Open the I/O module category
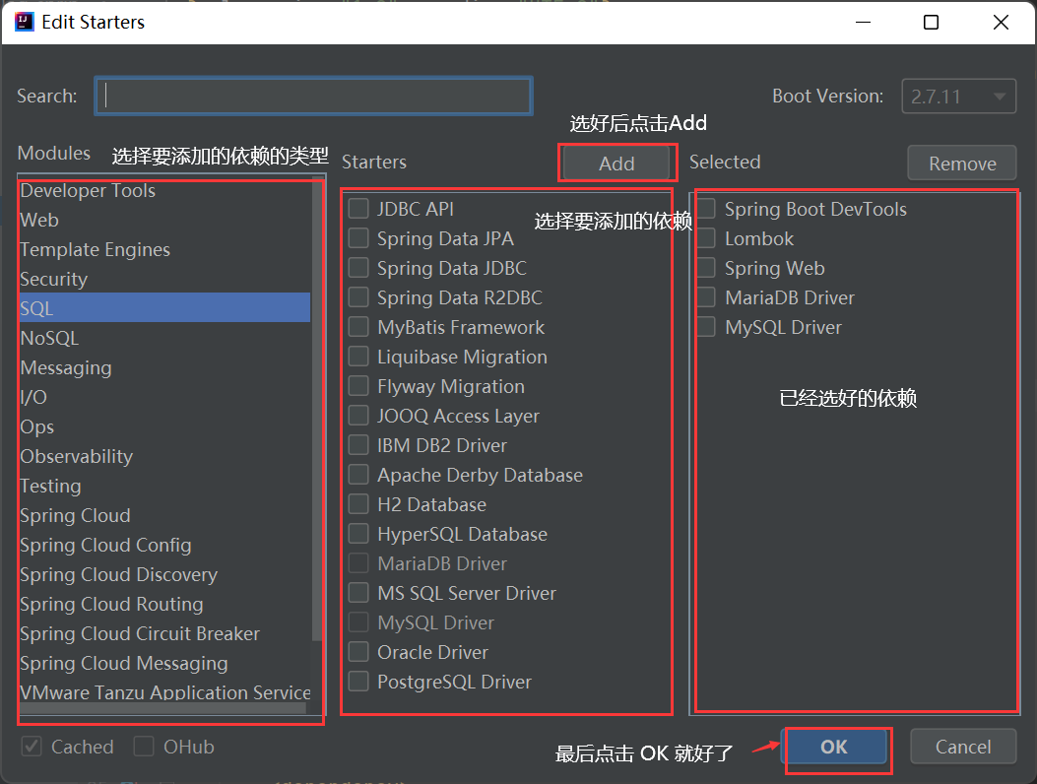 (x=164, y=397)
